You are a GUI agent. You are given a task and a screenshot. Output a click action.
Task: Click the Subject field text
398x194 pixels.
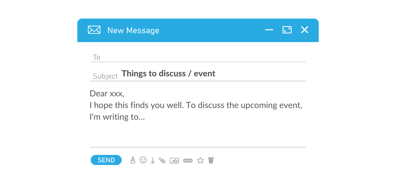click(168, 74)
